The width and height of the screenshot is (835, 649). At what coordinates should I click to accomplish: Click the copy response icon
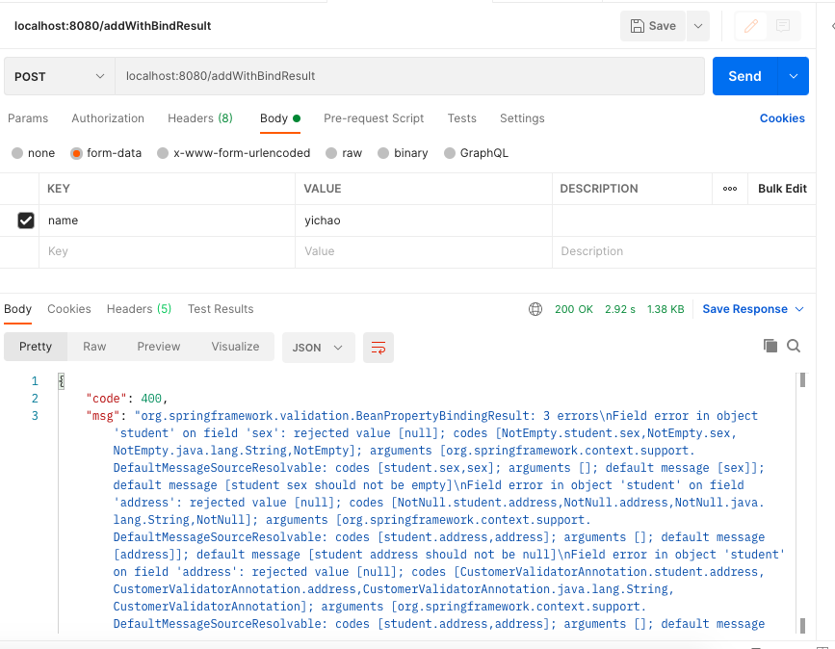[x=770, y=346]
